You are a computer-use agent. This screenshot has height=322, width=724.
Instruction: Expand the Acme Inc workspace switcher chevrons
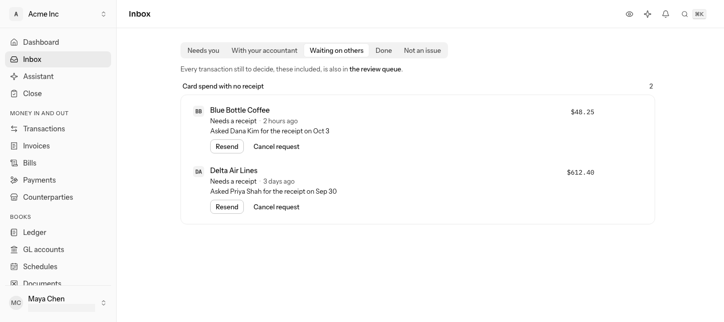tap(104, 14)
